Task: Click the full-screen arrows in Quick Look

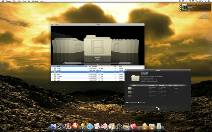Action: click(158, 108)
